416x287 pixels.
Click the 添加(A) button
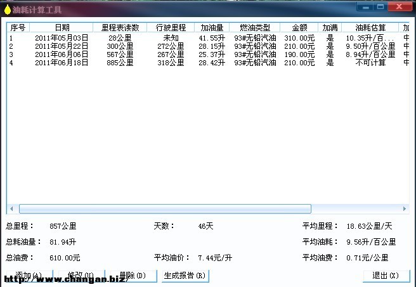coord(29,276)
